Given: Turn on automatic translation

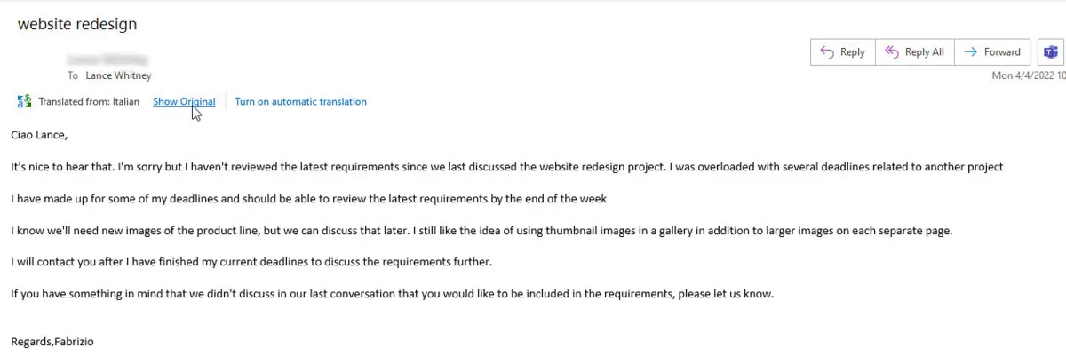Looking at the screenshot, I should [x=300, y=102].
